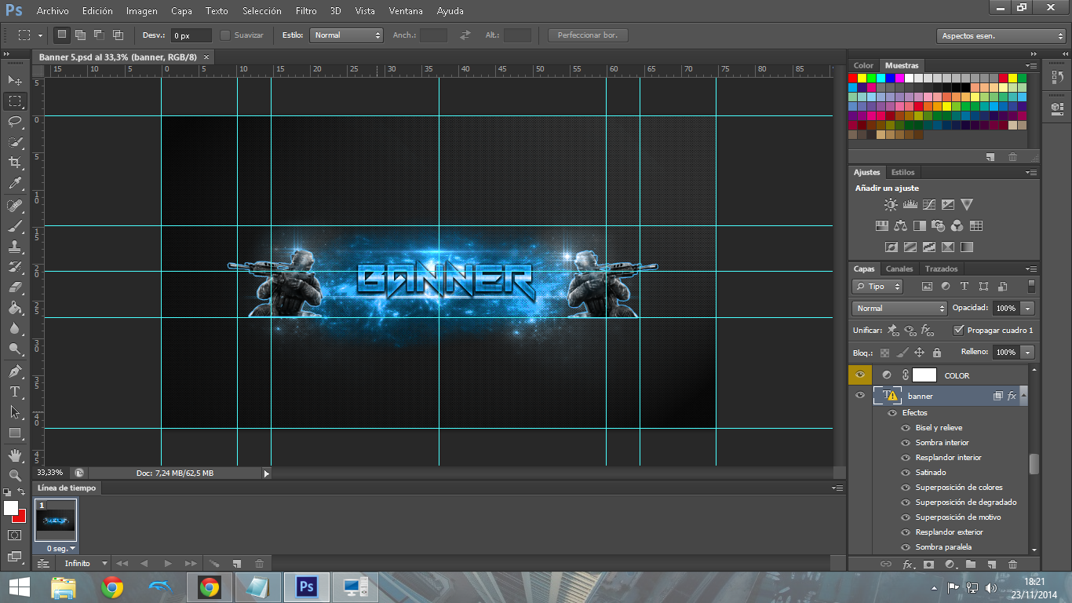
Task: Open the Archivo menu
Action: tap(53, 11)
